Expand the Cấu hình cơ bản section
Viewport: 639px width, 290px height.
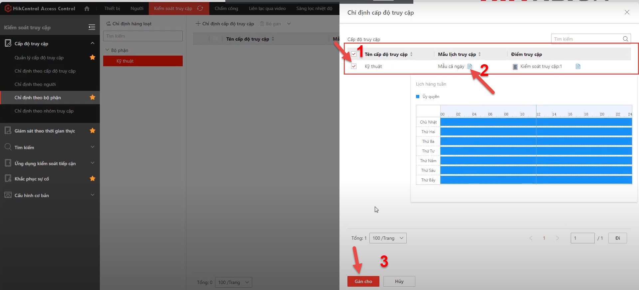tap(93, 195)
